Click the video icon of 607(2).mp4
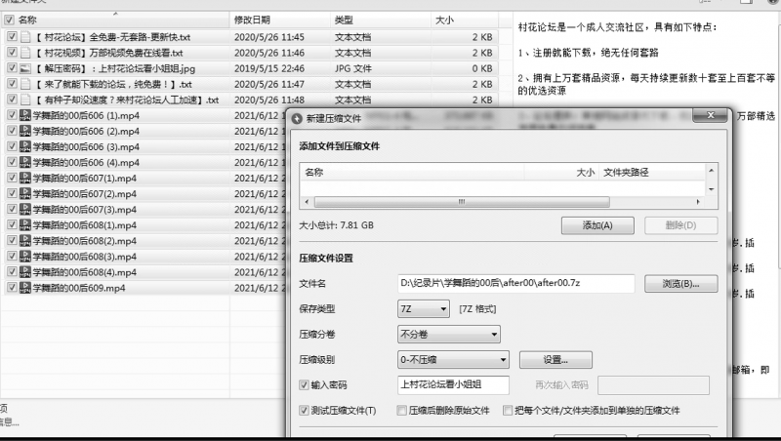The height and width of the screenshot is (441, 781). pyautogui.click(x=25, y=194)
